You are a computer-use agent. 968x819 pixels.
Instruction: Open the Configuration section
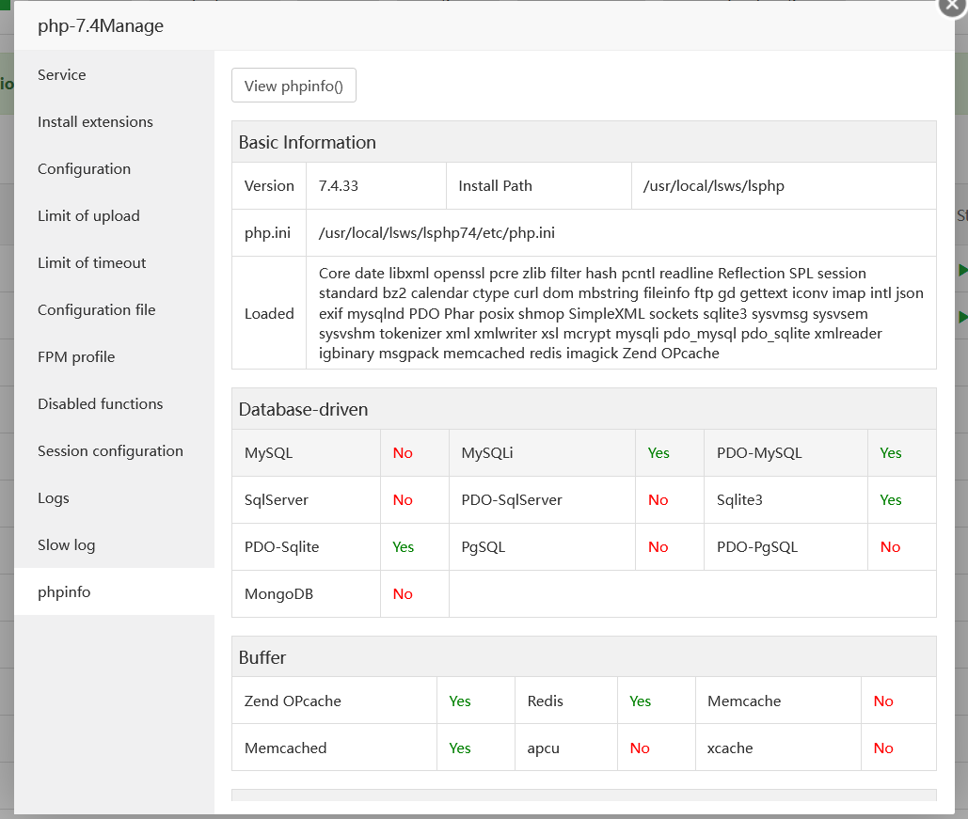click(84, 168)
